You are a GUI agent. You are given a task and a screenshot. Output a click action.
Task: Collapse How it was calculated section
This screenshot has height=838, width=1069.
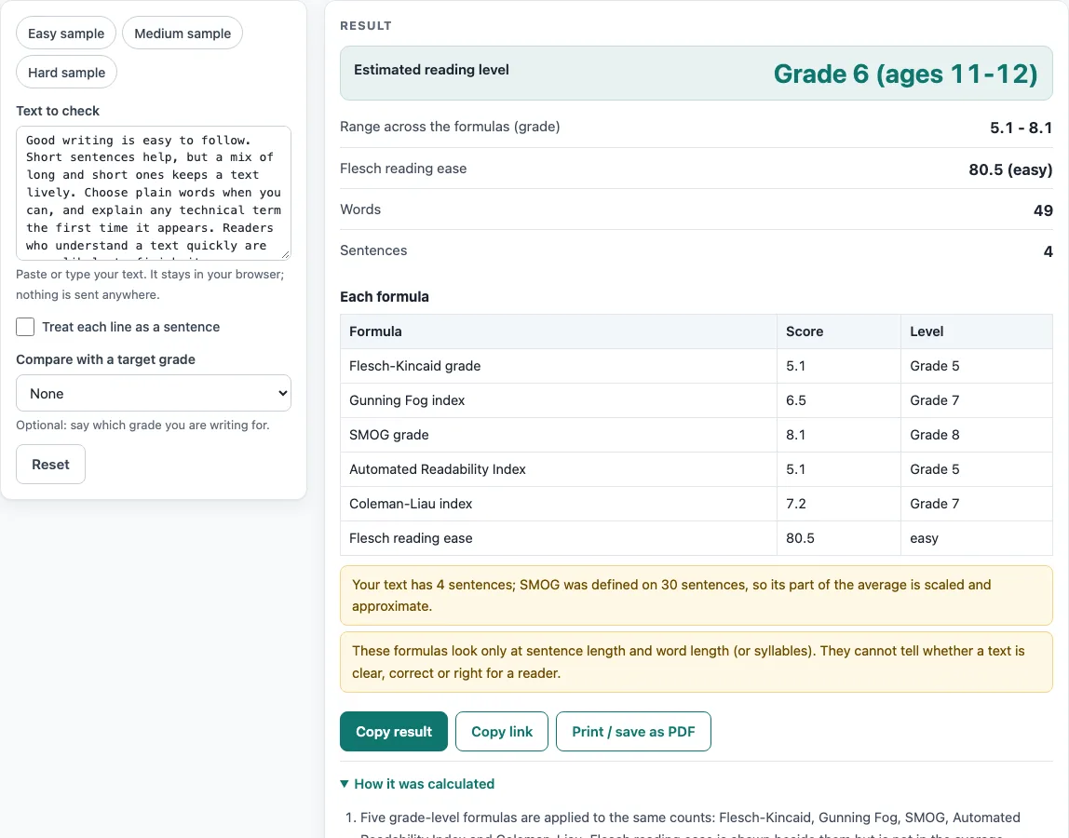417,784
